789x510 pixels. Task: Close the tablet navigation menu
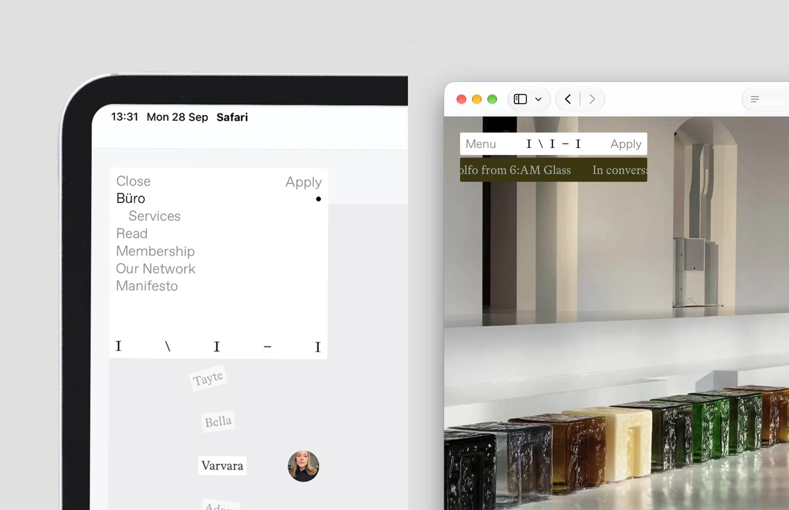tap(133, 181)
